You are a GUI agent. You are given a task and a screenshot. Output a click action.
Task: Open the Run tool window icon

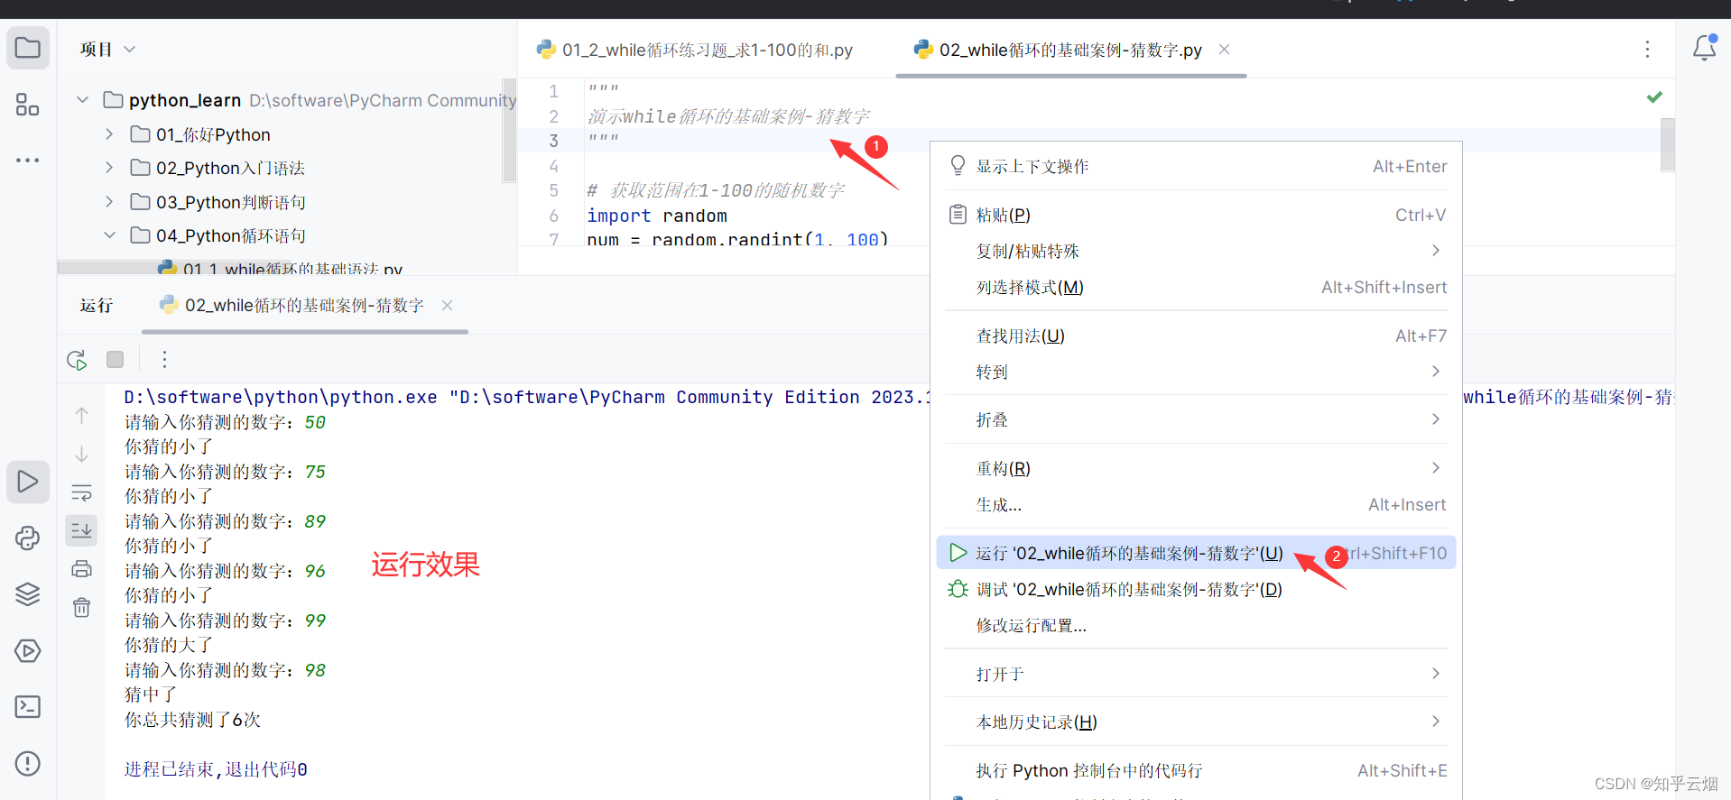28,482
